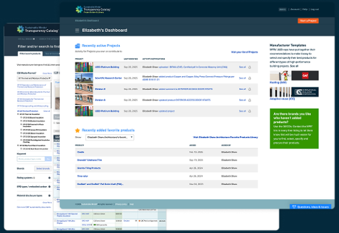
Task: Check the 07 21 13 Board Insulation checkbox
Action: (x=21, y=117)
